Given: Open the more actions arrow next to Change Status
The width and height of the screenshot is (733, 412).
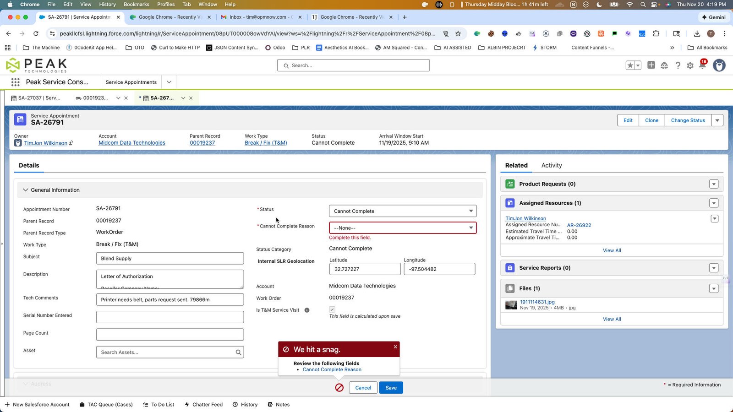Looking at the screenshot, I should [717, 120].
